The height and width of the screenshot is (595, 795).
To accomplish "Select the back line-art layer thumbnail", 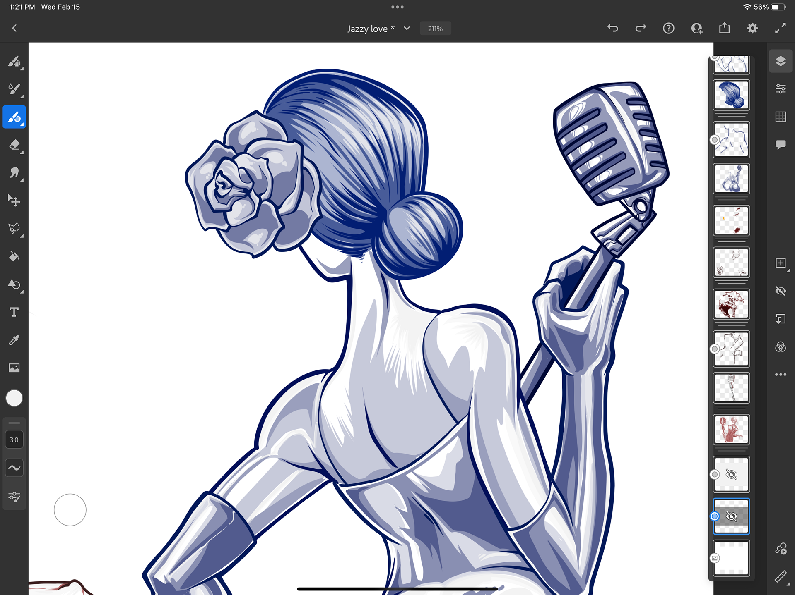I will pos(731,140).
